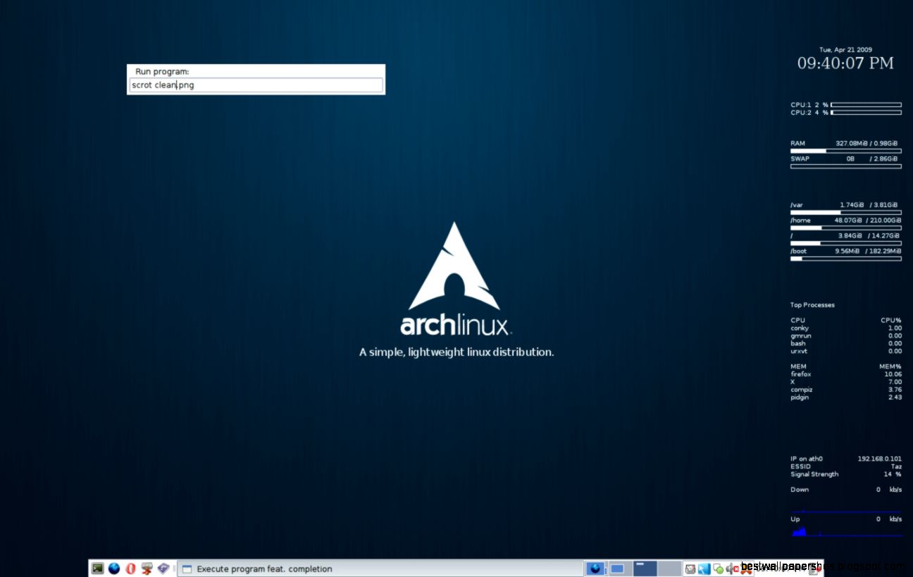Viewport: 913px width, 577px height.
Task: Open the purple launcher icon in the panel
Action: pos(163,568)
